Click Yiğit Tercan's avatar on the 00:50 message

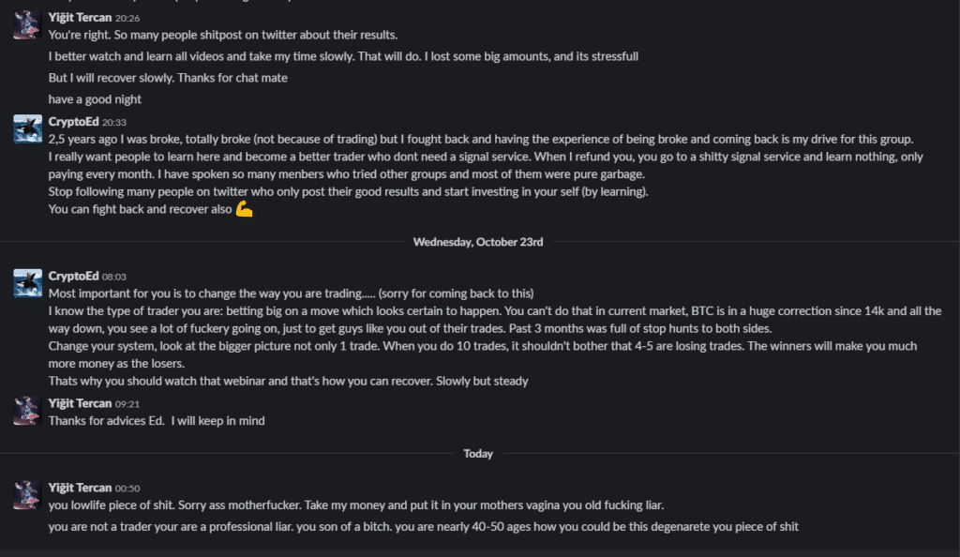27,495
